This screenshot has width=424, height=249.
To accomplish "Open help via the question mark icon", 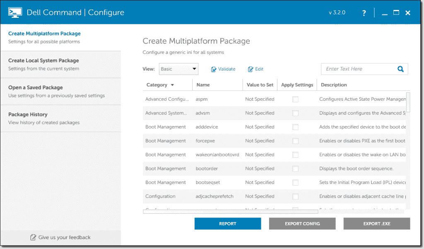I will pos(364,12).
